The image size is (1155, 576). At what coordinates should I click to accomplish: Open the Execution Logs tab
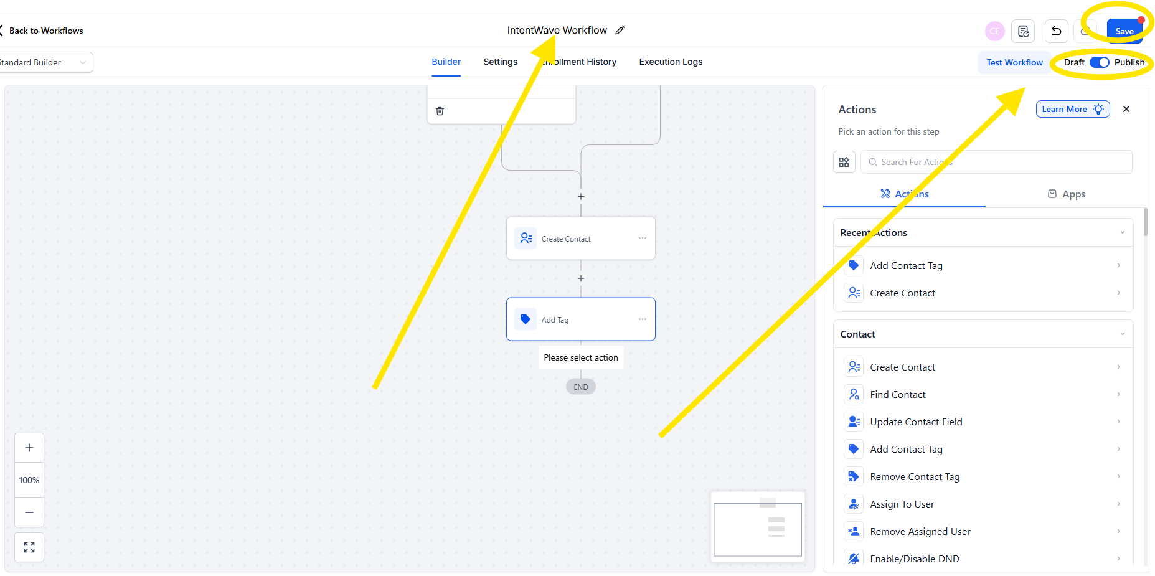pyautogui.click(x=671, y=62)
